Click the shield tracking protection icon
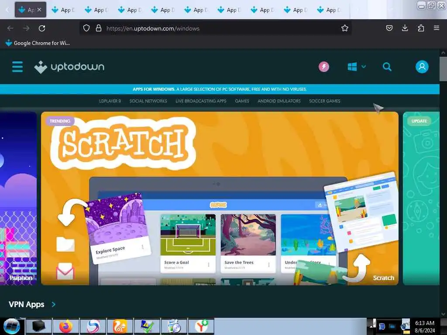The image size is (447, 335). click(x=86, y=28)
